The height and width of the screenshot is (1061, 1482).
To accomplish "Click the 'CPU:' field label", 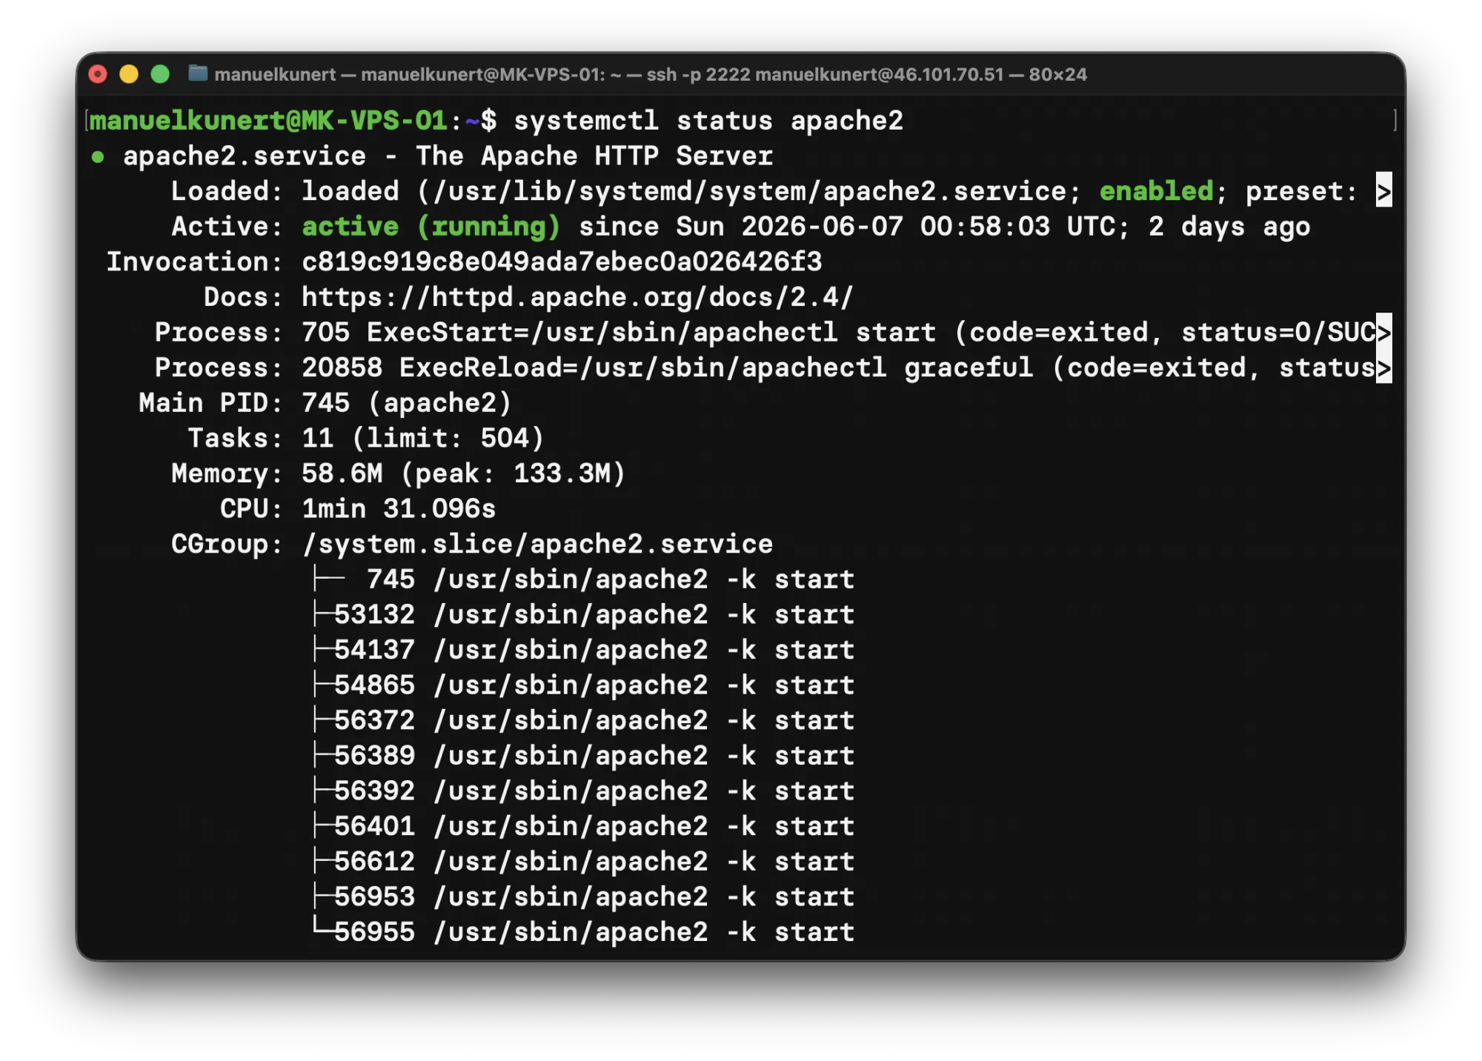I will pyautogui.click(x=251, y=509).
